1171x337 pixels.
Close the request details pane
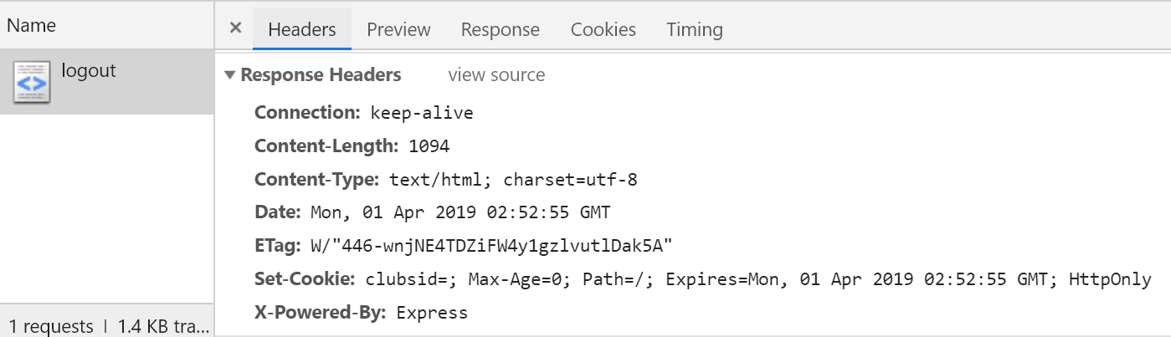point(236,28)
